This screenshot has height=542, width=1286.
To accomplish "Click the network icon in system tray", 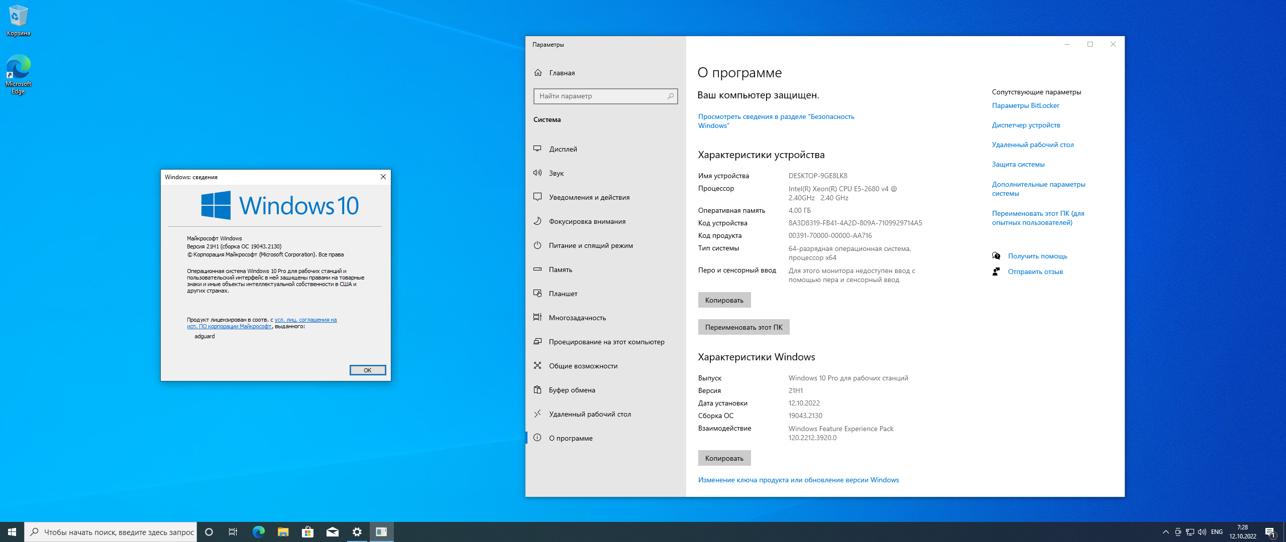I will pyautogui.click(x=1190, y=532).
